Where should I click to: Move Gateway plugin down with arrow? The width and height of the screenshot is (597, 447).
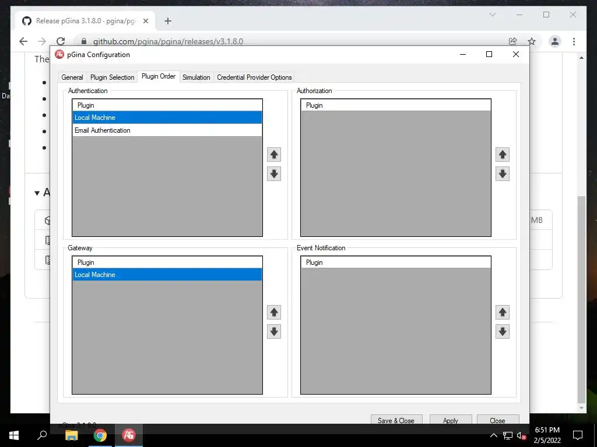[x=274, y=331]
